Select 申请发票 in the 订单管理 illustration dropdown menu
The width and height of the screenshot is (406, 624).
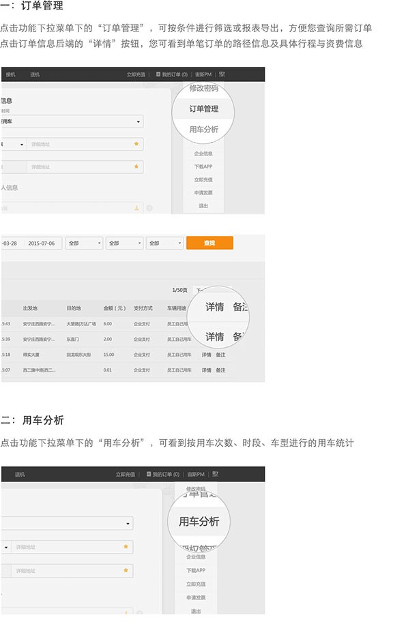[203, 192]
